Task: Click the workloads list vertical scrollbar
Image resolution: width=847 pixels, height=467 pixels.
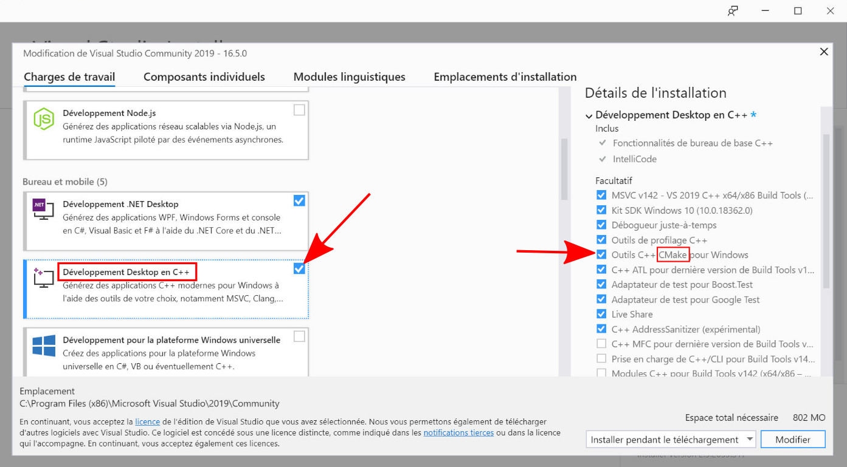Action: 564,169
